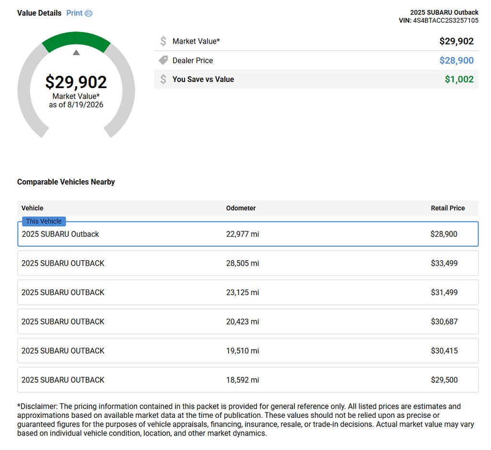Click the $28,900 Dealer Price value
This screenshot has height=450, width=491.
tap(456, 60)
